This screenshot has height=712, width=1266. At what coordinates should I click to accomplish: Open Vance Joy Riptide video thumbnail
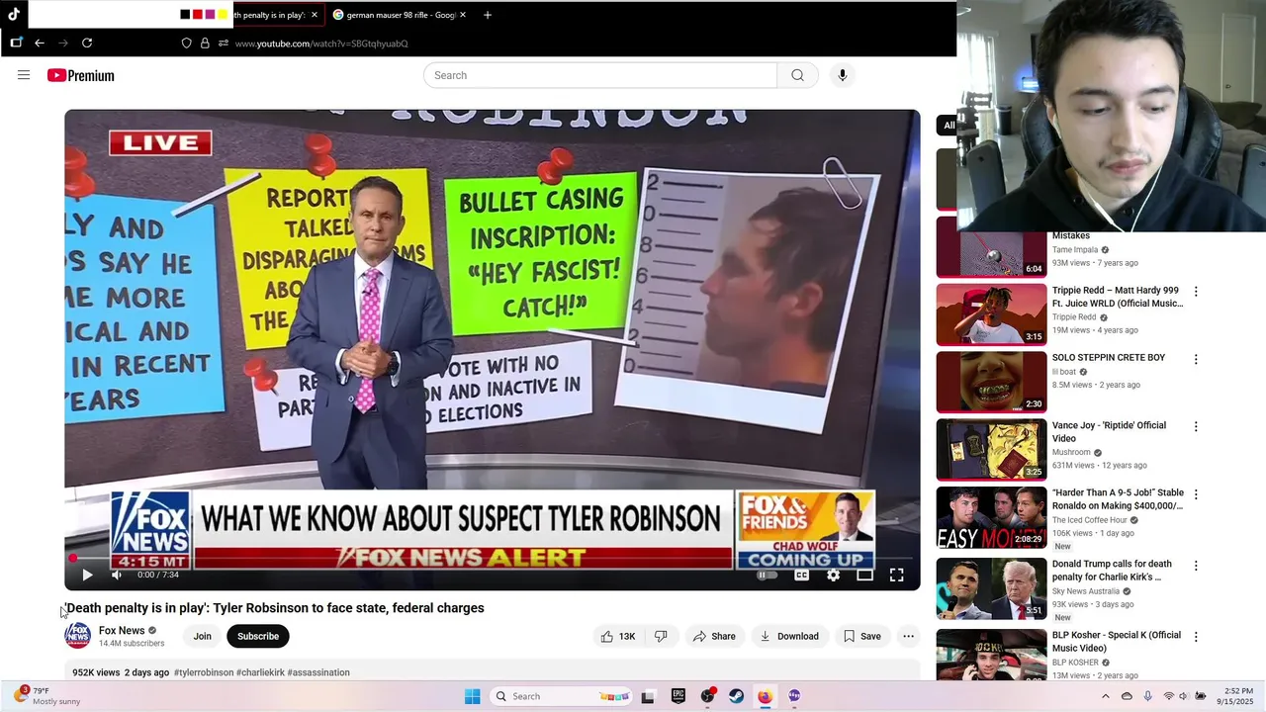(x=991, y=449)
